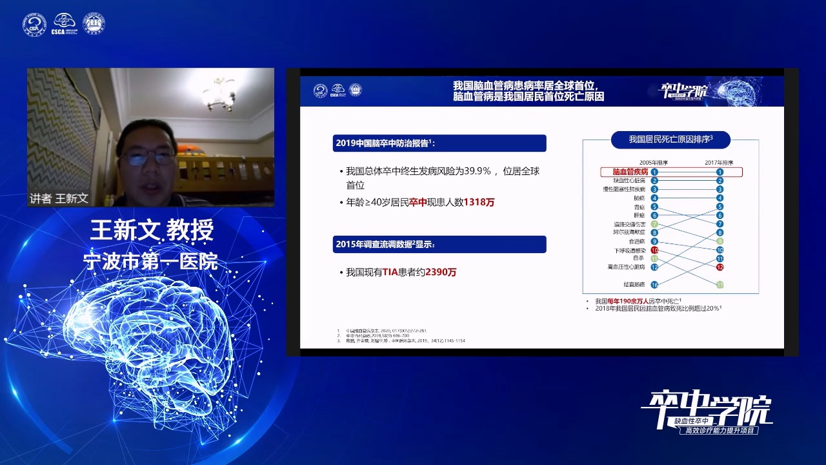Image resolution: width=826 pixels, height=465 pixels.
Task: Click the 我国居民死亡原因排序 chart title
Action: [x=670, y=139]
